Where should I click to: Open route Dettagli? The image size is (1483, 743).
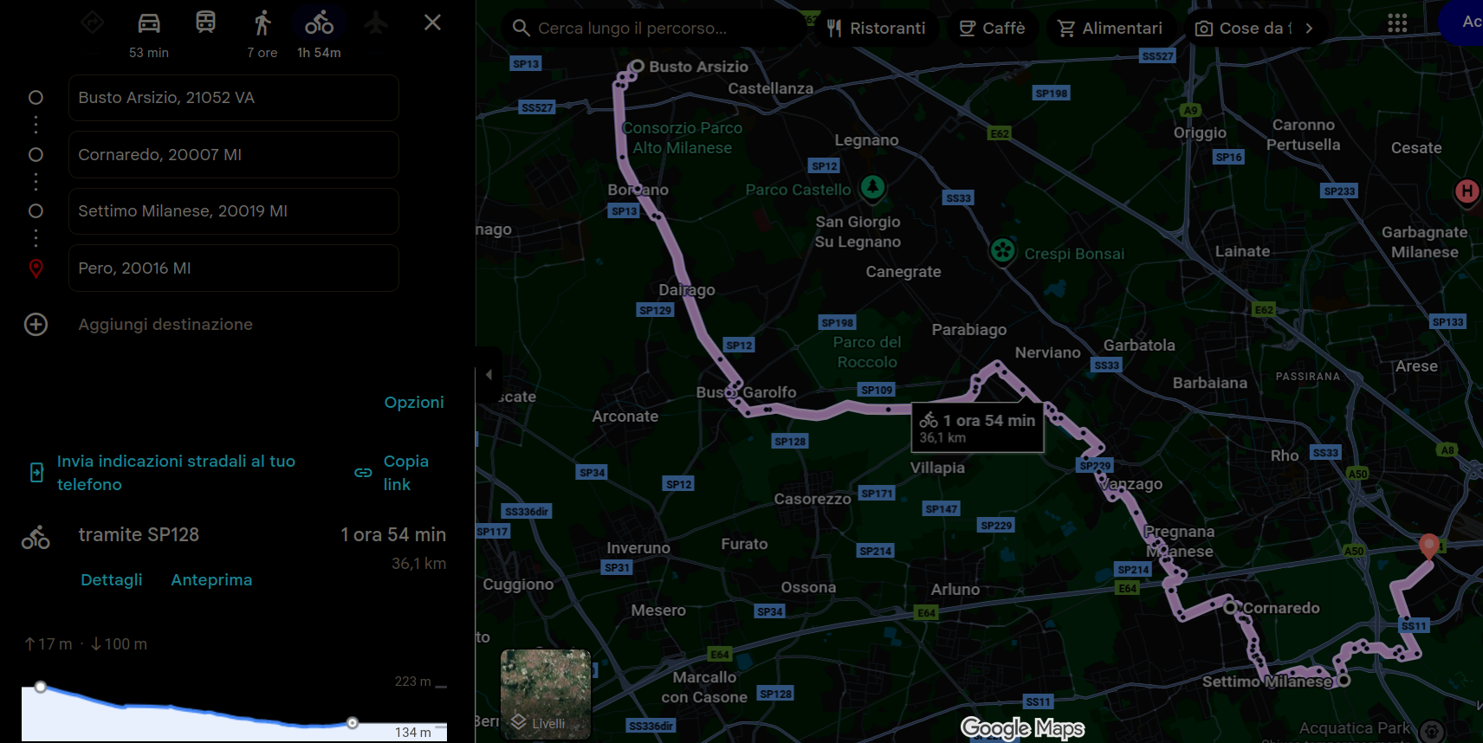(x=111, y=580)
